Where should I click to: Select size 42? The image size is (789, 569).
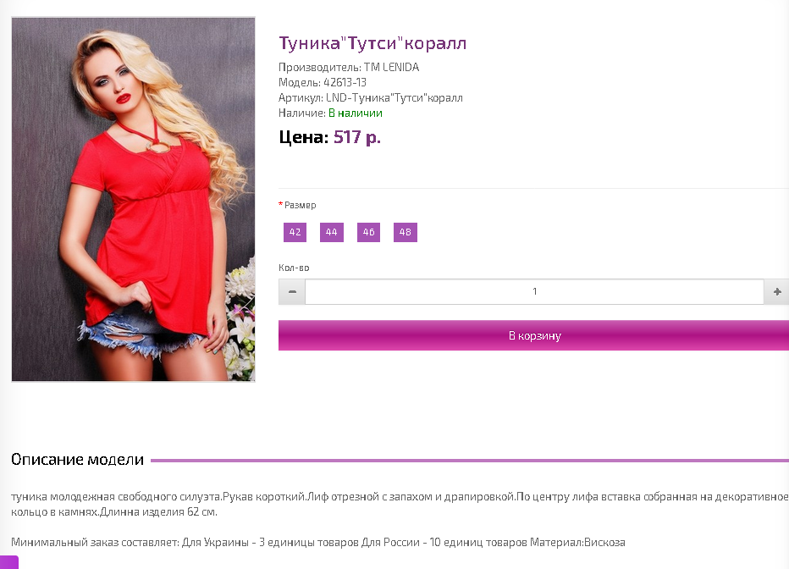[295, 233]
